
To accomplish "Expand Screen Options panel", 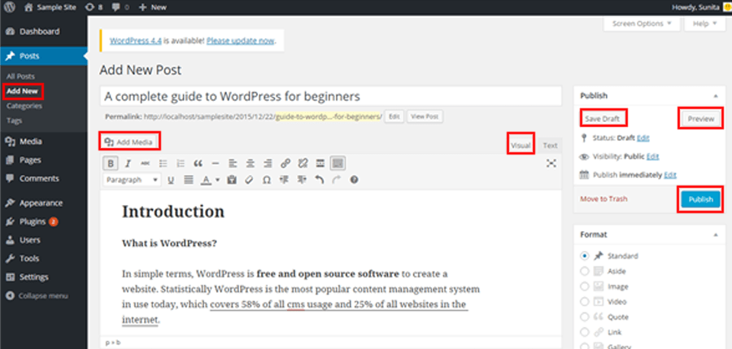I will coord(642,24).
